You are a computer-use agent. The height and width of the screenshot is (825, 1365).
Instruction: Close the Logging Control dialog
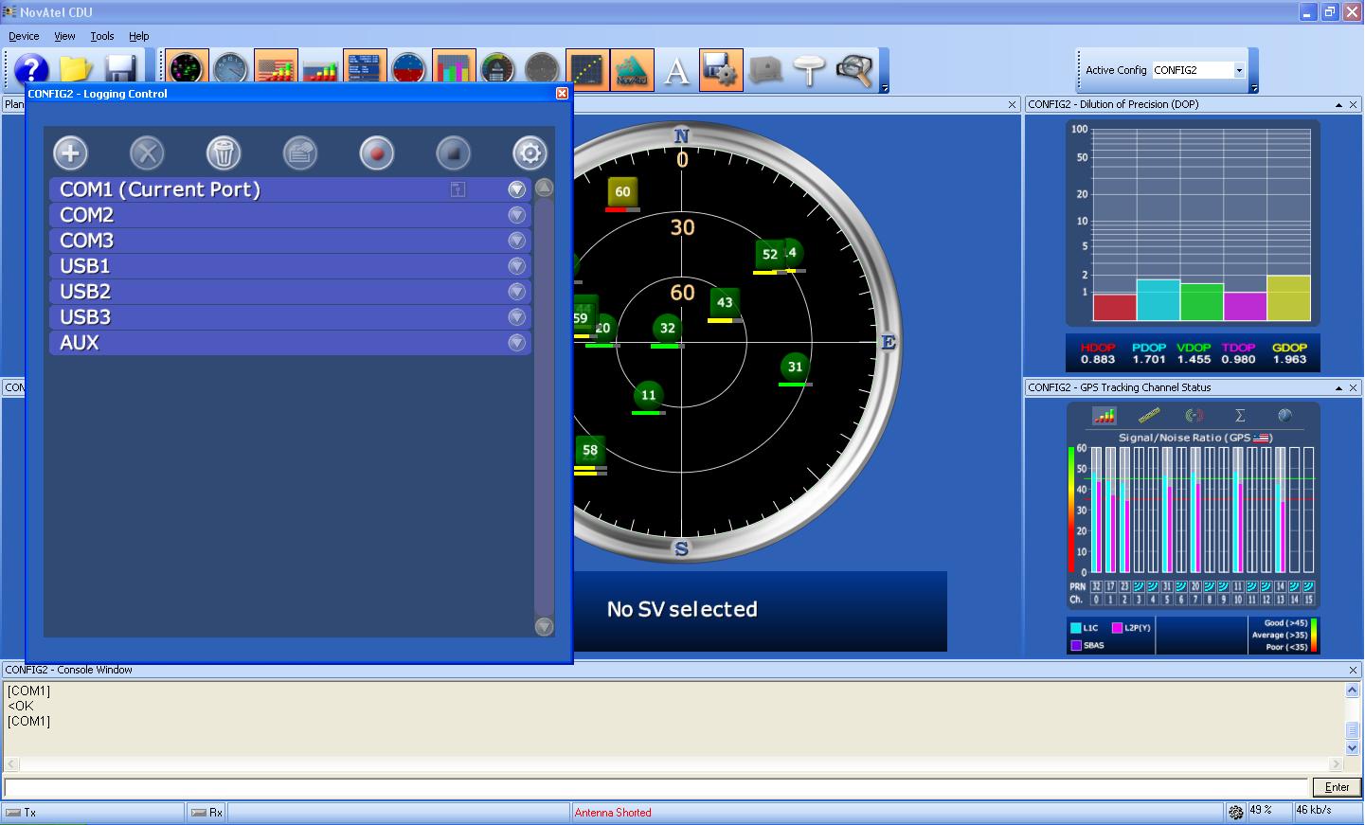coord(562,93)
